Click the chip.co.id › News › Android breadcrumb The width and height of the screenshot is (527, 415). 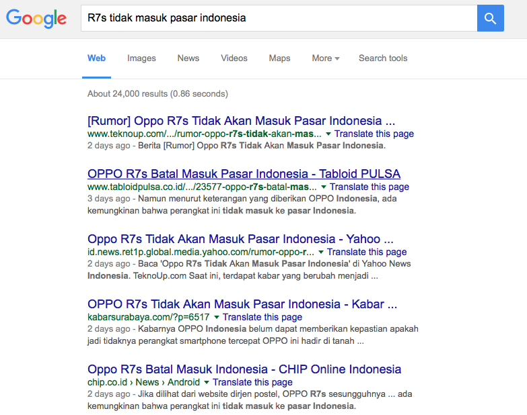[x=143, y=382]
